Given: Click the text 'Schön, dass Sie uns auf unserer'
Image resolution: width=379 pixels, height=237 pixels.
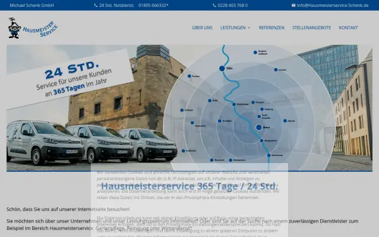Looking at the screenshot, I should (x=42, y=209).
